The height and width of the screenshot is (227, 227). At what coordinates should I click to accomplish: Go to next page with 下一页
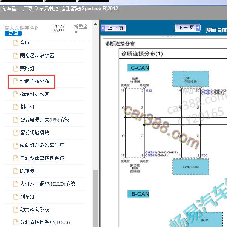click(187, 28)
